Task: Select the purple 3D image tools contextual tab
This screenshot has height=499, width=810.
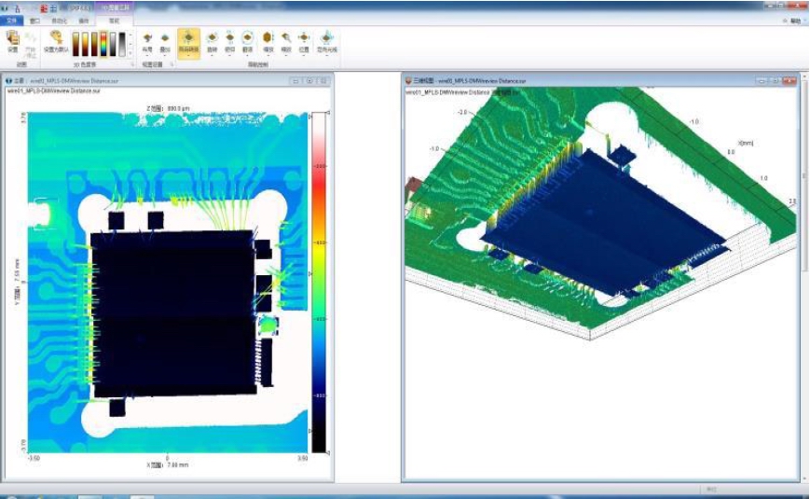Action: (115, 7)
